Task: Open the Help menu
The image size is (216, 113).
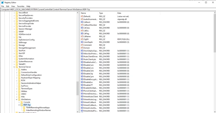Action: click(28, 6)
